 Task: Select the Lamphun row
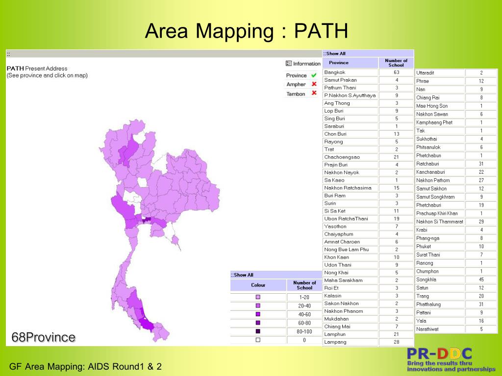pos(368,334)
